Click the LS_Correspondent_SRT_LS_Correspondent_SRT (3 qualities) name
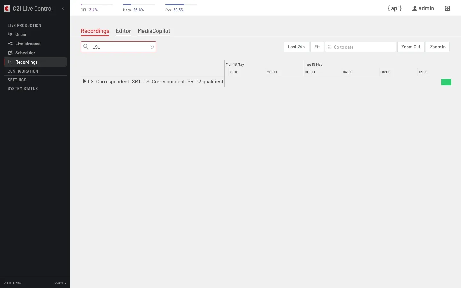The width and height of the screenshot is (461, 288). (156, 81)
